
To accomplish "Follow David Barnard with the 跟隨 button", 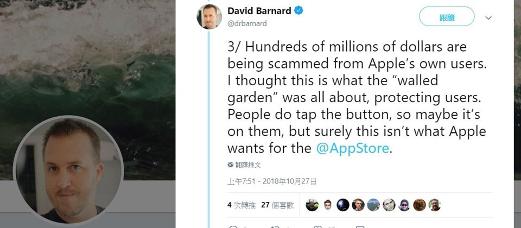I will click(x=447, y=16).
